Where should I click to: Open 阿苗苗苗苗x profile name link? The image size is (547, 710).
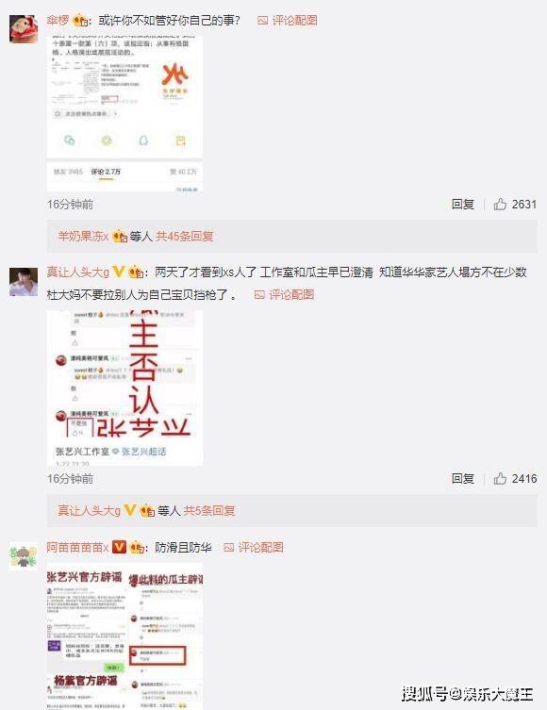point(78,548)
